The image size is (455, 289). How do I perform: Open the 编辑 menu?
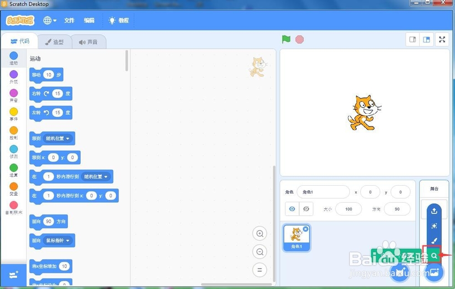[x=89, y=20]
